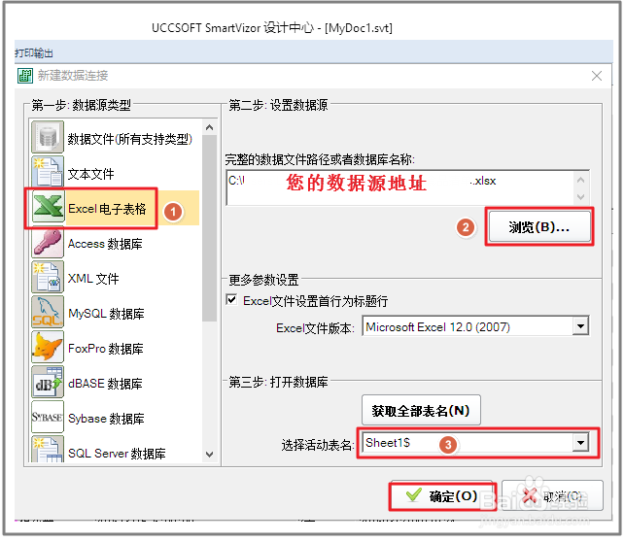The width and height of the screenshot is (625, 542).
Task: Click the new data connection dialog icon
Action: click(x=25, y=76)
